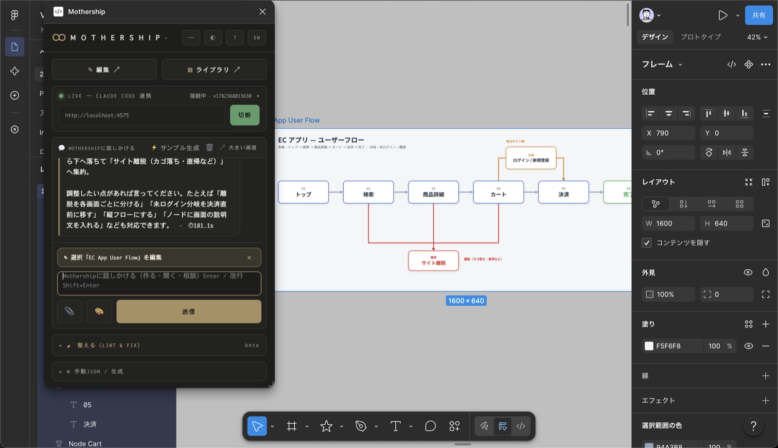Open present options arrow beside play button
Screen dimensions: 778x448
pyautogui.click(x=738, y=16)
